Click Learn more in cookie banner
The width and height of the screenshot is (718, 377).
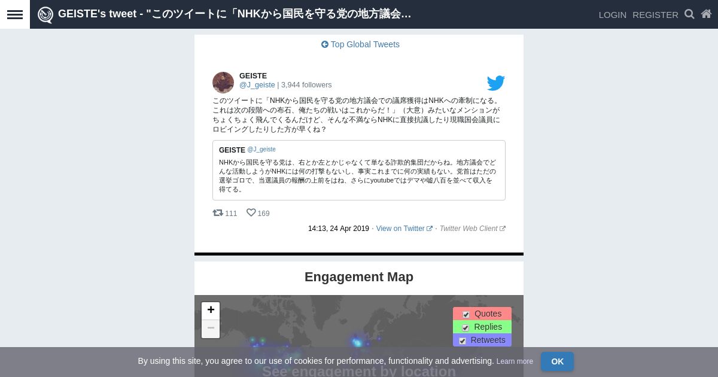(515, 361)
